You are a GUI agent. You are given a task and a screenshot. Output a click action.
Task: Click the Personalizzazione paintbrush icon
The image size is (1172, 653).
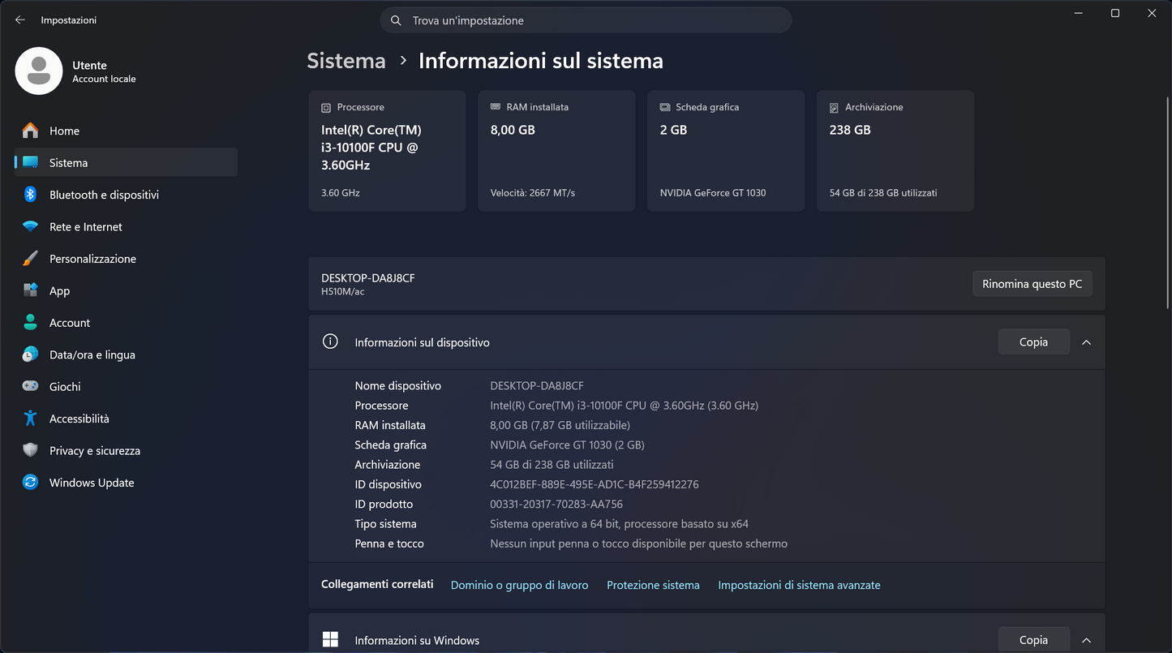[x=30, y=259]
